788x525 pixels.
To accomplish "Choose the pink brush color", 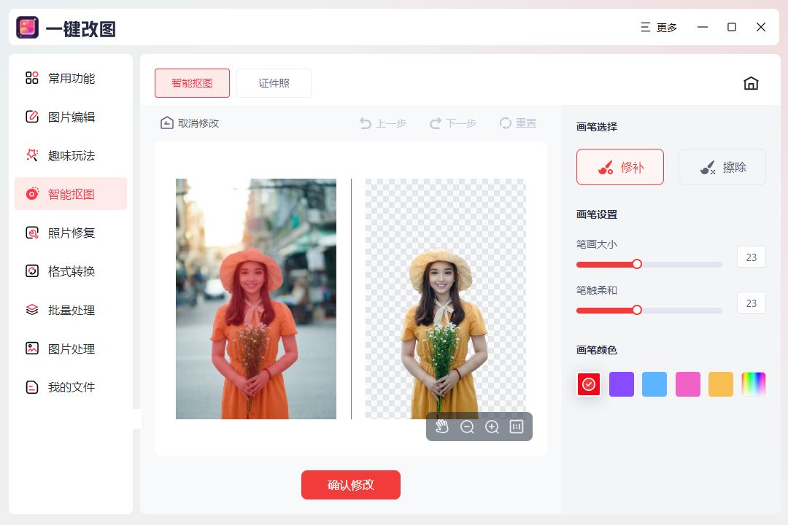I will [688, 384].
